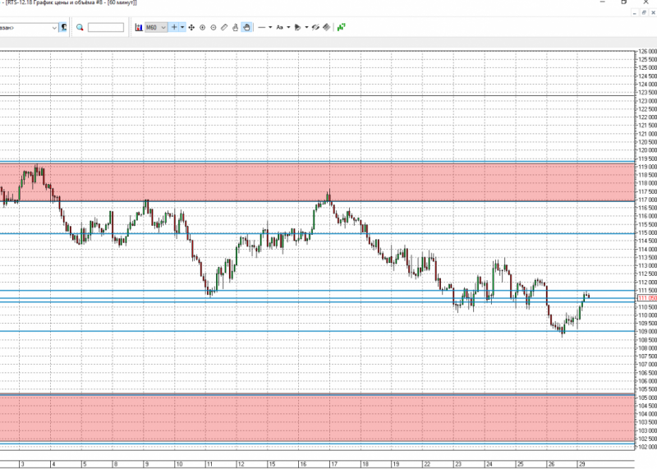The image size is (657, 469).
Task: Open the M60 timeframe dropdown
Action: pyautogui.click(x=156, y=28)
